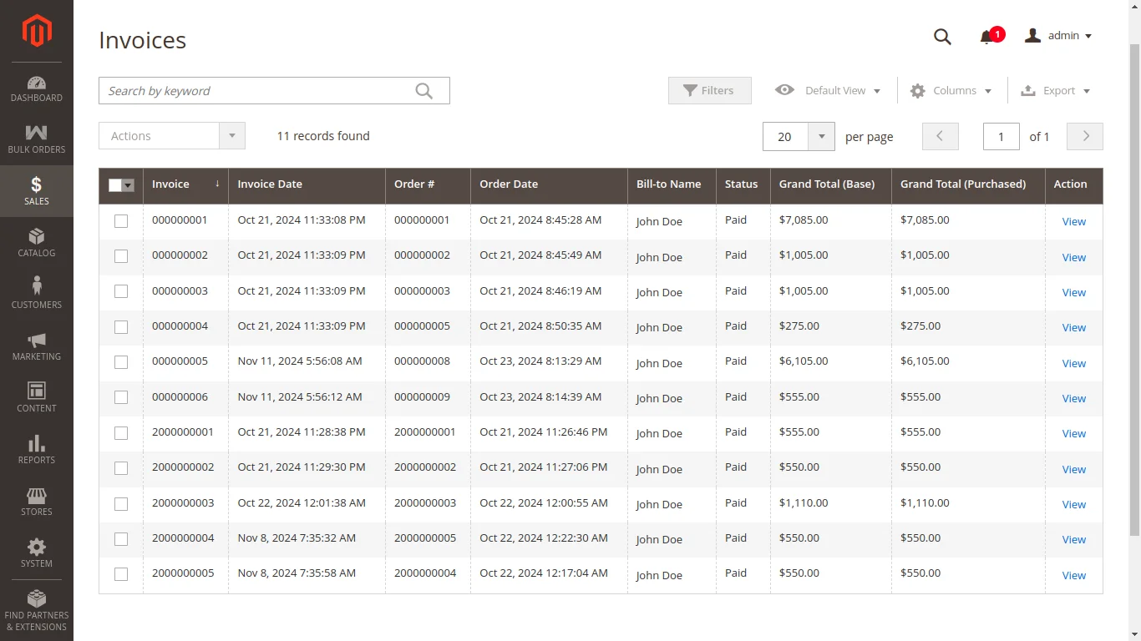Check the checkbox for invoice 000000001

(x=120, y=221)
